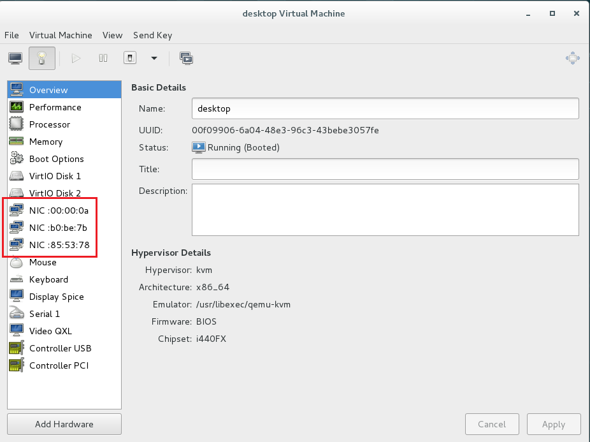This screenshot has height=442, width=590.
Task: Click the kvm hypervisor value
Action: [204, 270]
